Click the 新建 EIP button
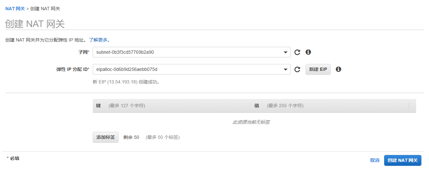This screenshot has width=429, height=185. pos(318,69)
